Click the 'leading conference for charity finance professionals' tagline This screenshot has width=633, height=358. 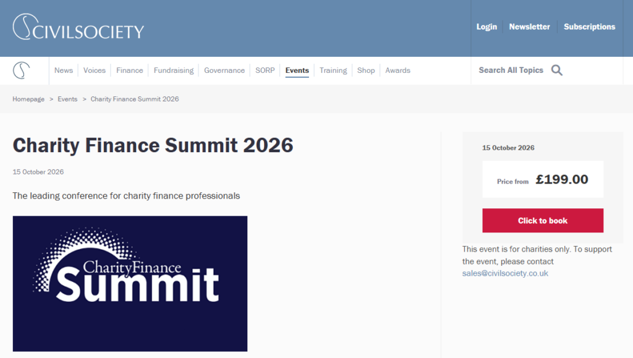(x=126, y=196)
